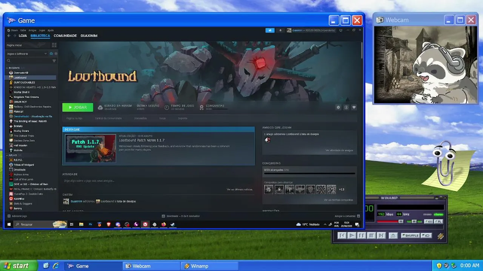Show hidden system tray icons chevron
483x271 pixels.
[325, 224]
